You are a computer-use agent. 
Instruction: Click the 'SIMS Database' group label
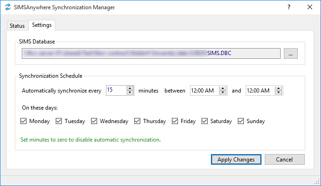pos(37,42)
